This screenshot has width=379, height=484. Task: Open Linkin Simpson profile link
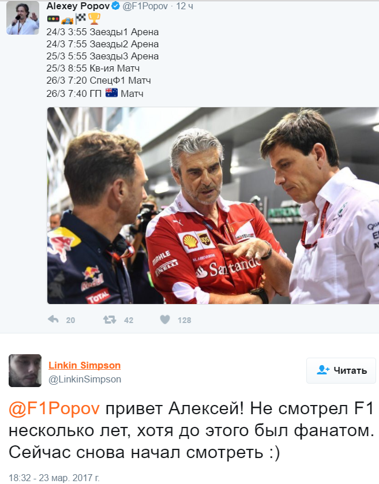coord(84,365)
